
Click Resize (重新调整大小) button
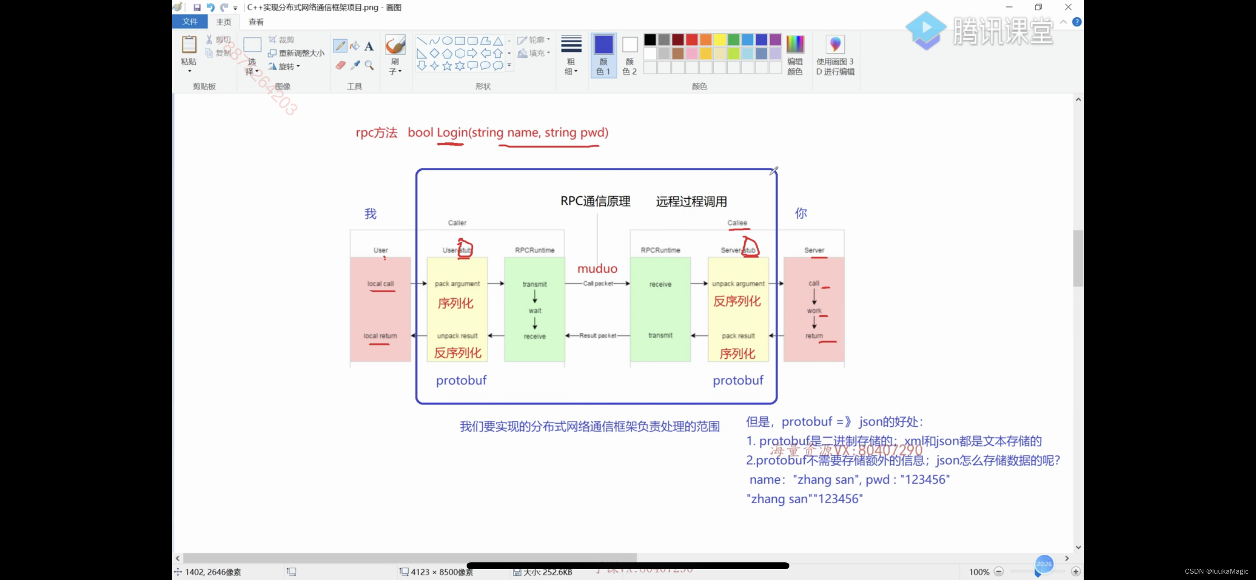(297, 53)
